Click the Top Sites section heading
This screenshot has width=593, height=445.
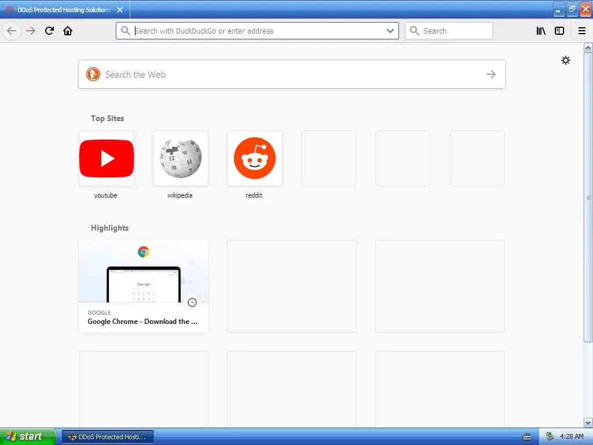click(107, 118)
